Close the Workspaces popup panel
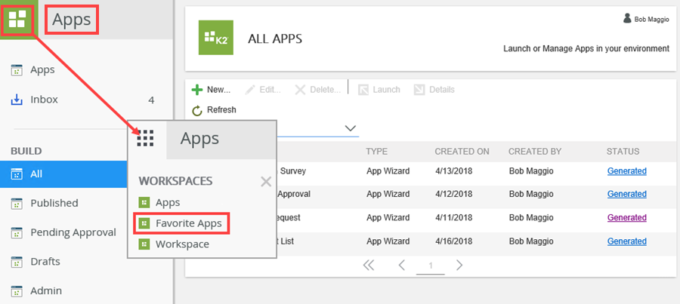The image size is (680, 304). click(x=265, y=181)
